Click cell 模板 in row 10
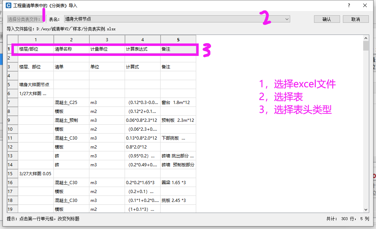 (x=72, y=129)
